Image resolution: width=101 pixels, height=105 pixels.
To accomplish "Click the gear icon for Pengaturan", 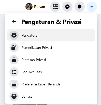I will point(14,35).
